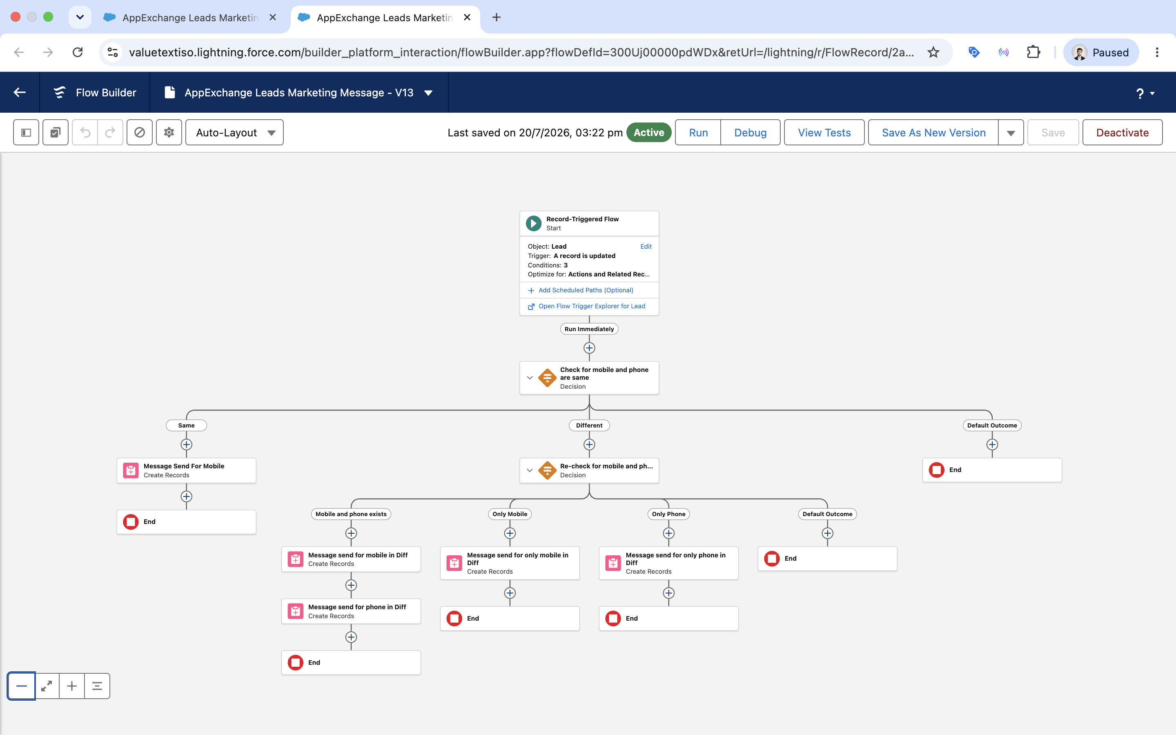Collapse the Re-check for mobile decision chevron
This screenshot has width=1176, height=735.
click(x=530, y=470)
